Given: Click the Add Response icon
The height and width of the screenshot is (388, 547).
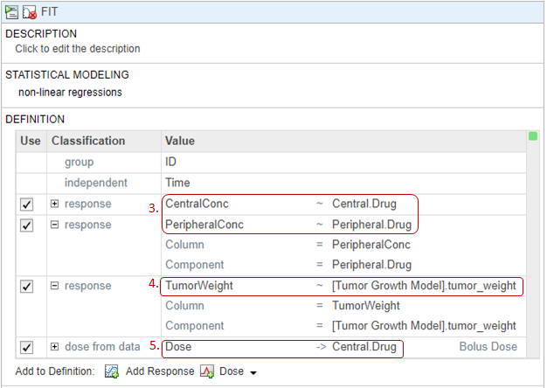Looking at the screenshot, I should (x=112, y=371).
